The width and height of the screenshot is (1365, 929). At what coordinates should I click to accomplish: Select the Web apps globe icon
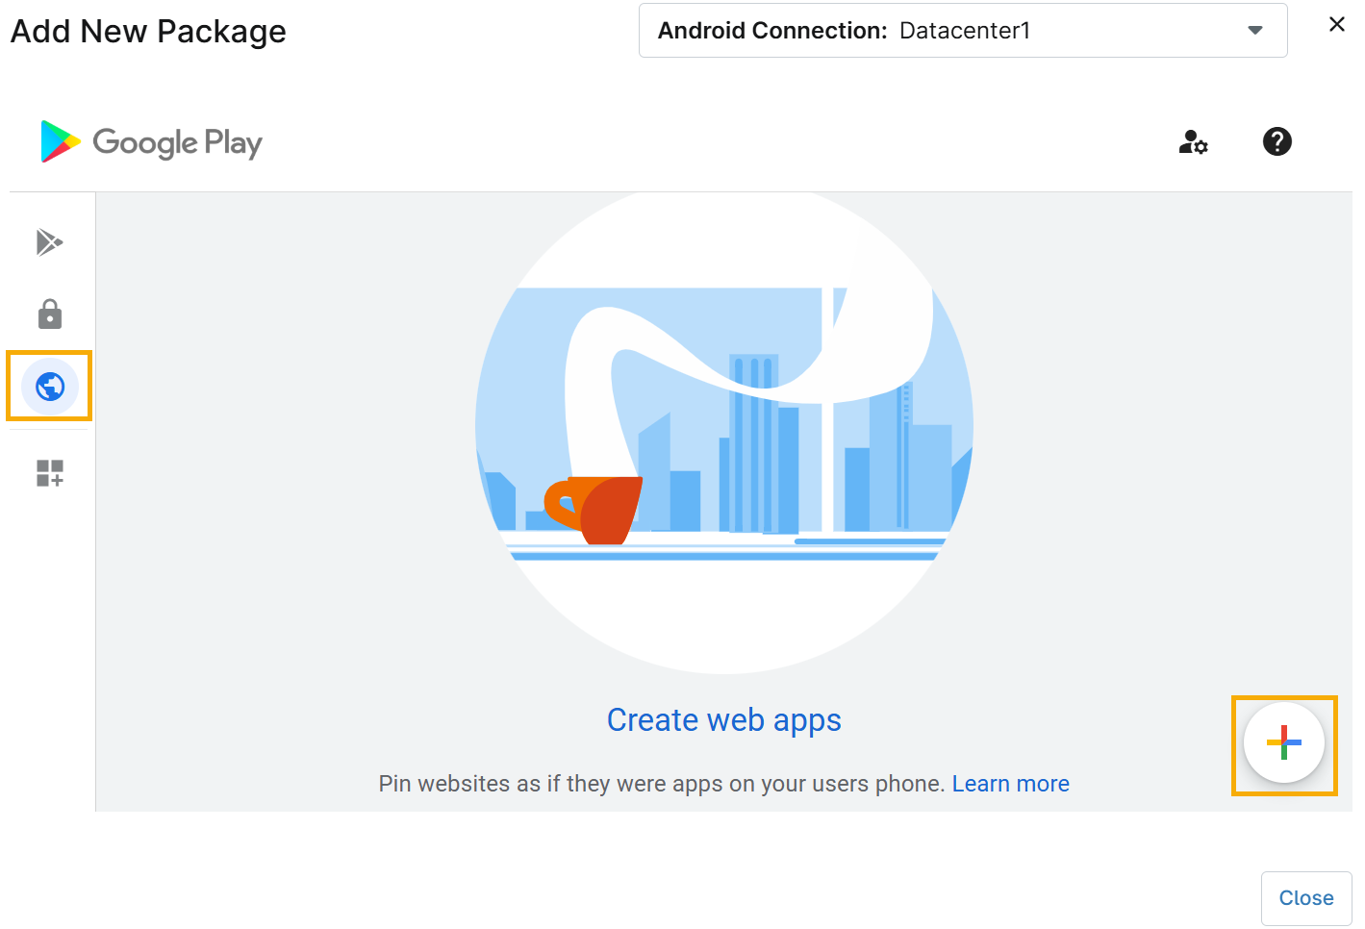point(49,386)
